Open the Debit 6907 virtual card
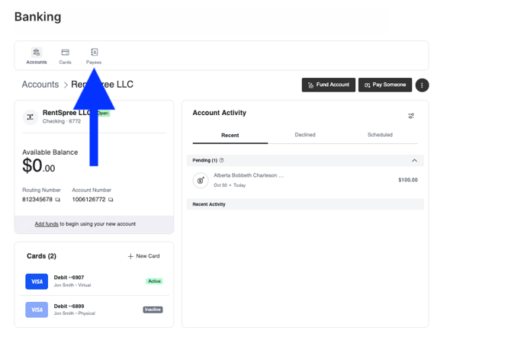Screen dimensions: 511x356 tap(69, 281)
